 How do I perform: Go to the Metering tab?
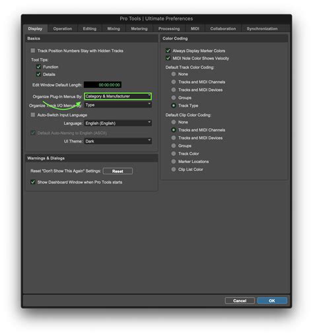point(139,28)
